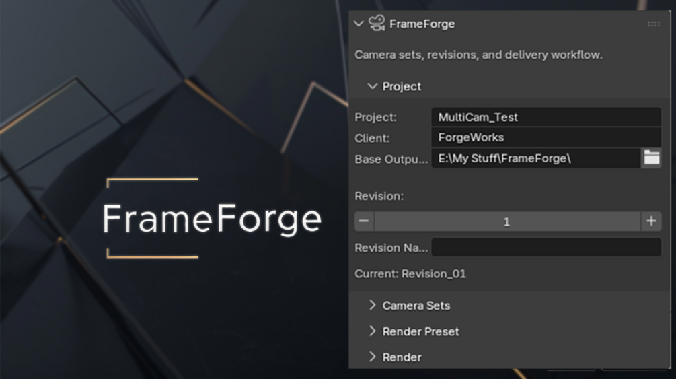Image resolution: width=676 pixels, height=379 pixels.
Task: Click the Base Output path field
Action: click(535, 159)
